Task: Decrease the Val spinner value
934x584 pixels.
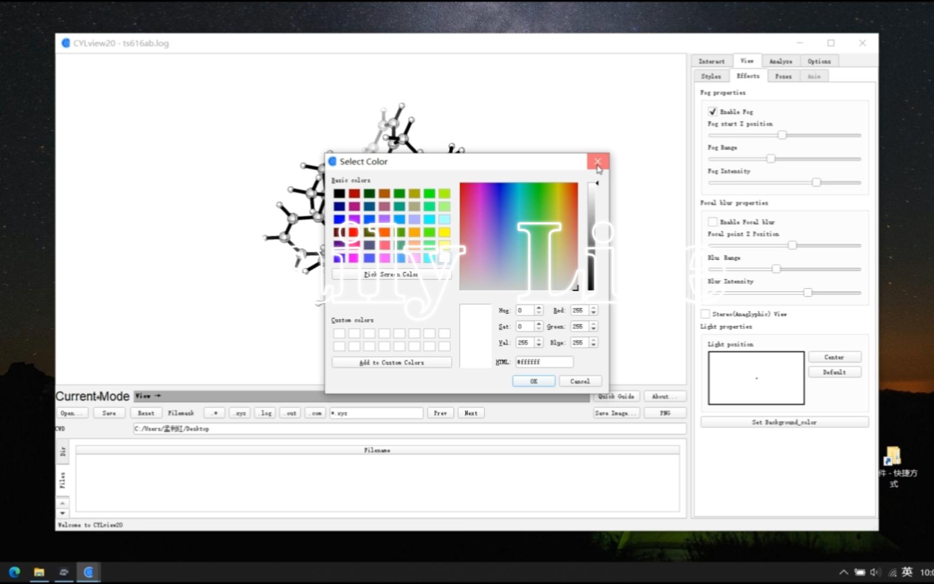Action: (x=539, y=345)
